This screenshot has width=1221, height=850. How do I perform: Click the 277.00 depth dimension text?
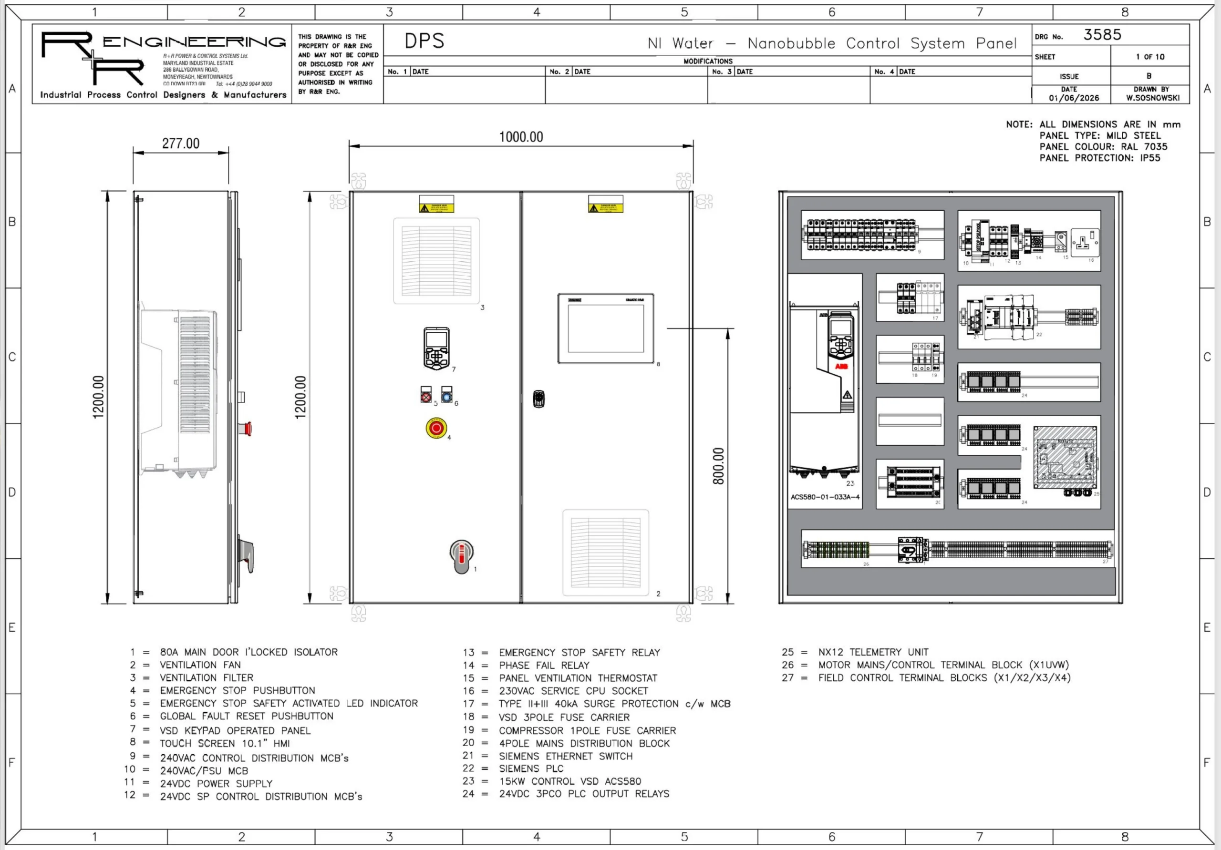click(181, 143)
